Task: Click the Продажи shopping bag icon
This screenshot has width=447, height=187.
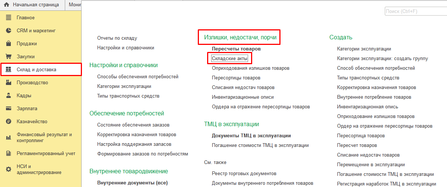Action: tap(9, 44)
